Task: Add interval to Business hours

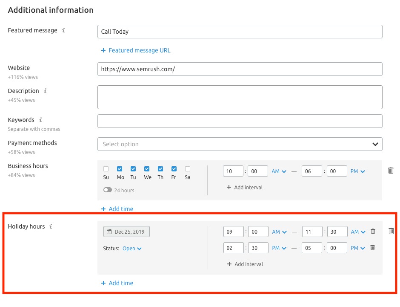Action: pyautogui.click(x=245, y=187)
